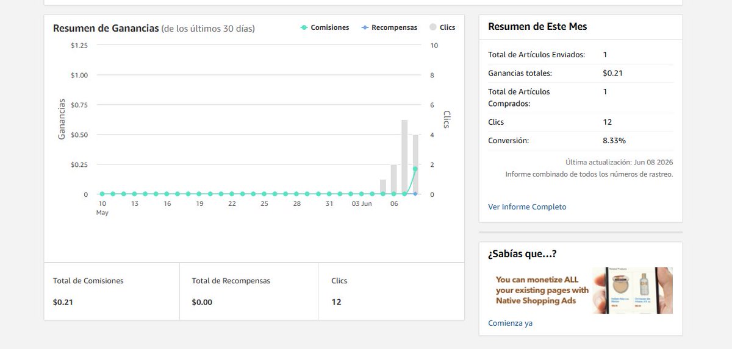Click the bottom Clics total value 12

[336, 302]
